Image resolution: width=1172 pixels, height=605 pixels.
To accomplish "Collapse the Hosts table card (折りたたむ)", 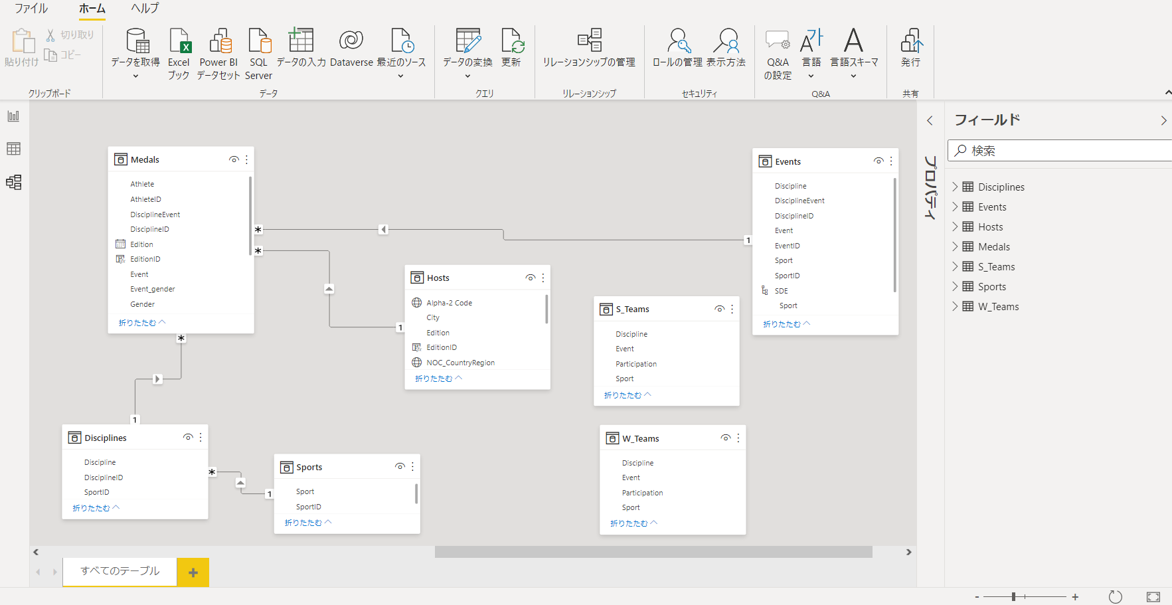I will click(438, 379).
